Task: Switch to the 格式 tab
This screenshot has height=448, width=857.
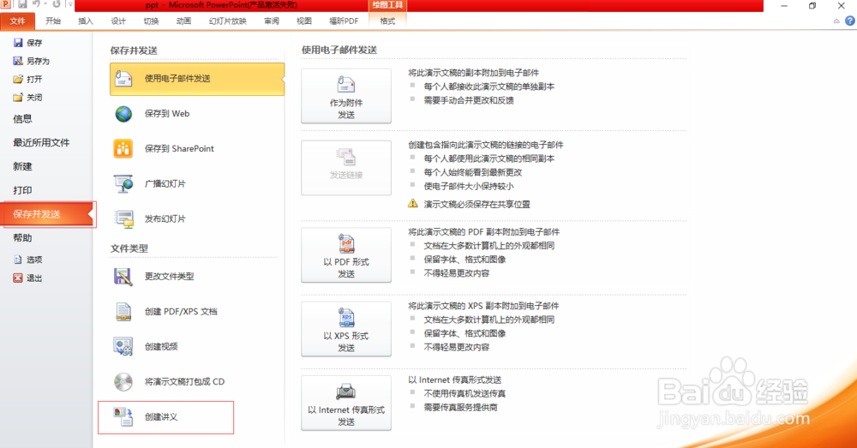Action: 387,21
